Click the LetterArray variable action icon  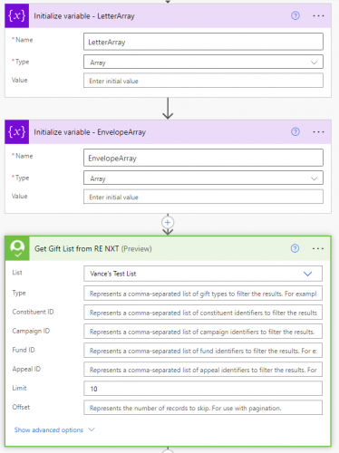click(17, 15)
